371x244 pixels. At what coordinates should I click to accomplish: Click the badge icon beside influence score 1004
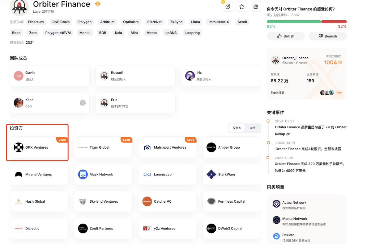pyautogui.click(x=340, y=62)
